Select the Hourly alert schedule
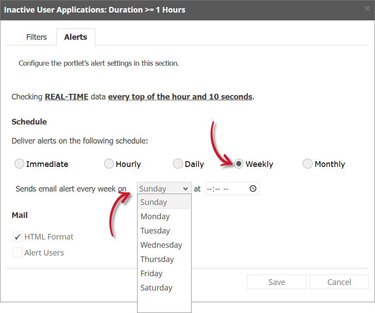This screenshot has height=313, width=375. point(109,164)
